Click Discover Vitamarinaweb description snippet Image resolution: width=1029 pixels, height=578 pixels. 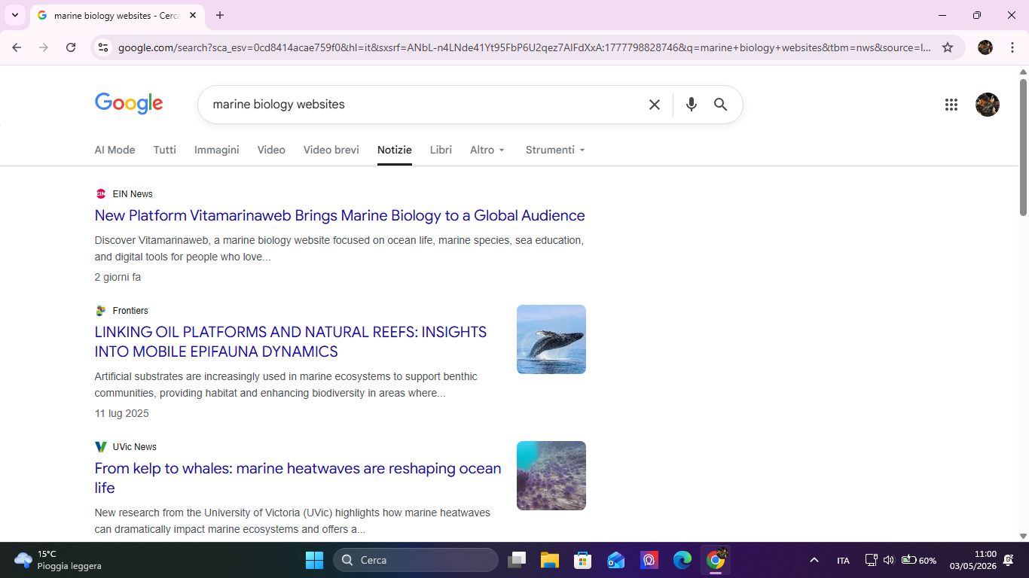click(339, 248)
